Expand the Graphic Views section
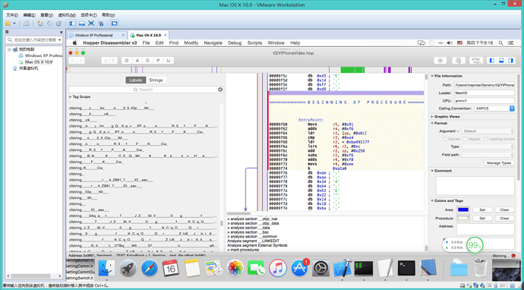Image resolution: width=524 pixels, height=290 pixels. (432, 117)
